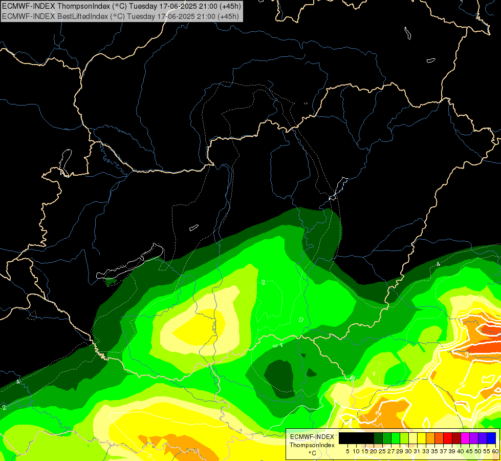The width and height of the screenshot is (501, 461).
Task: Click legend tick value 60
Action: pos(495,451)
